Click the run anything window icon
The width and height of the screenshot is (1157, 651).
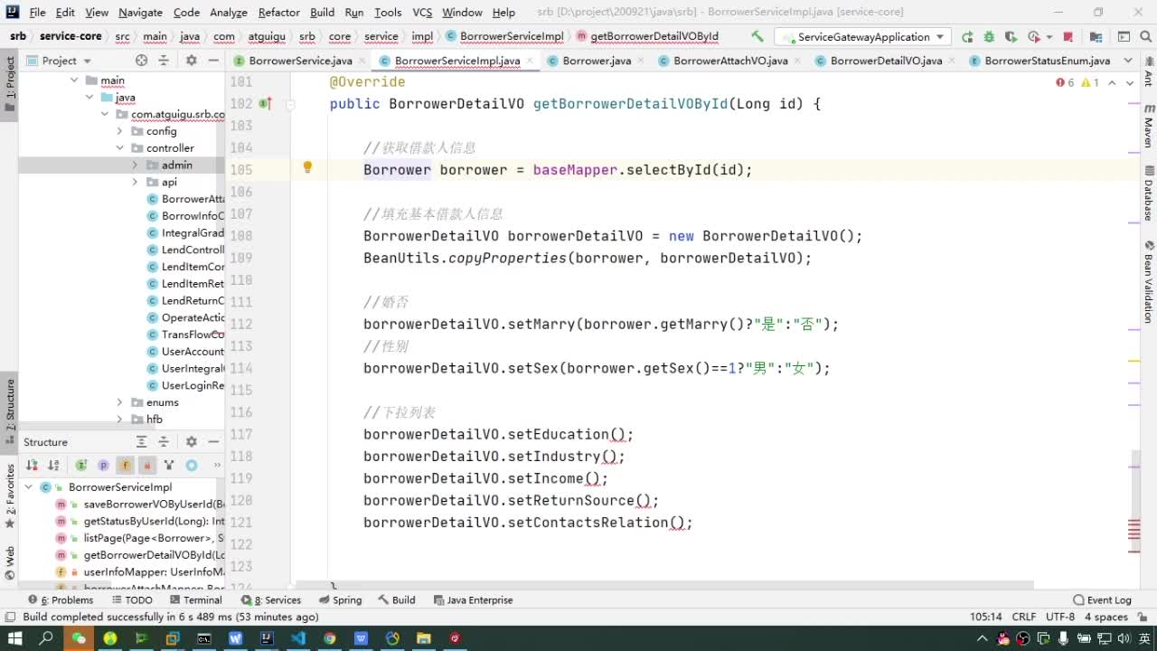[x=1123, y=37]
